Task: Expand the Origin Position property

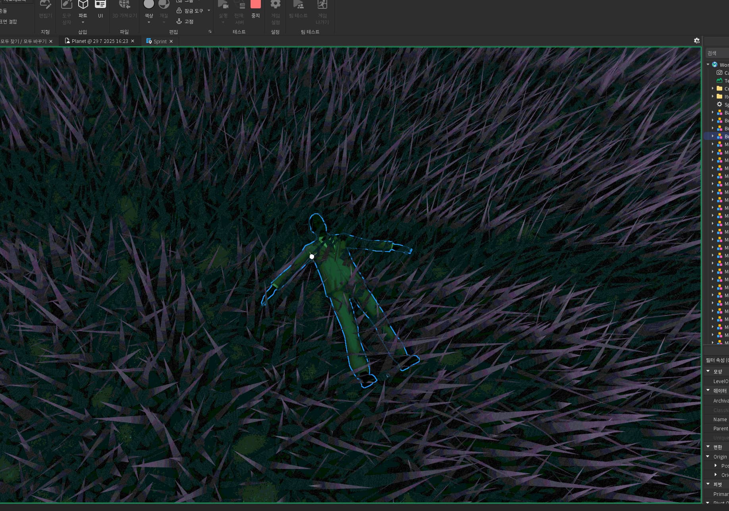Action: 716,466
